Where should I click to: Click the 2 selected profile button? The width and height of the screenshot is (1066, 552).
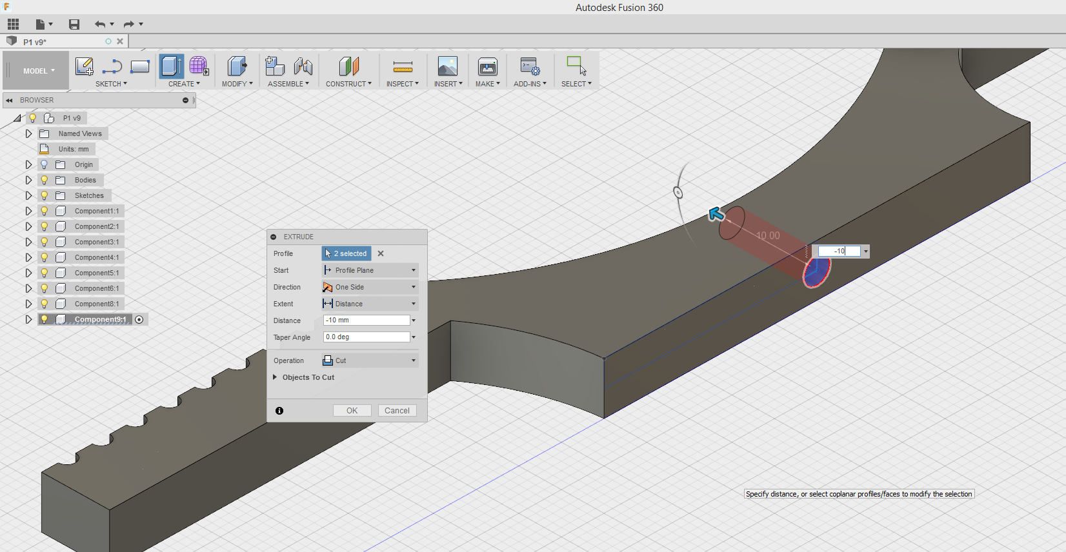click(x=347, y=253)
